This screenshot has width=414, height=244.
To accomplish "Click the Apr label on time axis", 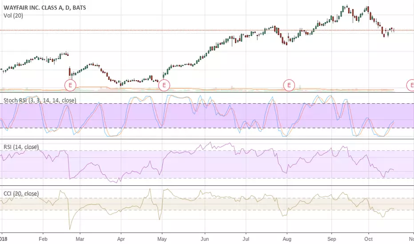I will coord(121,239).
